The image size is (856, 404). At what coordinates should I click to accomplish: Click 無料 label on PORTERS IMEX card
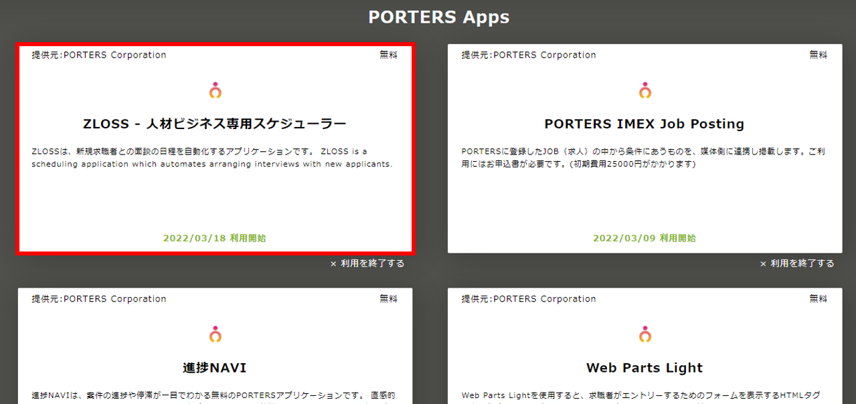point(819,55)
